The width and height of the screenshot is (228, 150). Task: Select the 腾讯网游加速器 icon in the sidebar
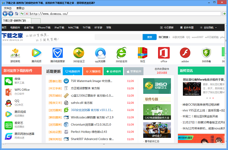[x=9, y=136]
